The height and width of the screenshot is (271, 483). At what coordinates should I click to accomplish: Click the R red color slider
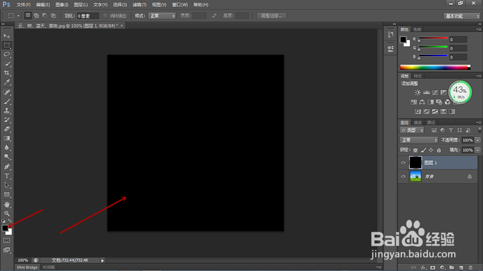tap(433, 39)
